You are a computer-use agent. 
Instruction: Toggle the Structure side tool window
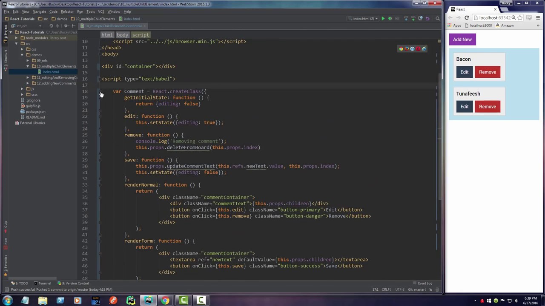tap(6, 60)
